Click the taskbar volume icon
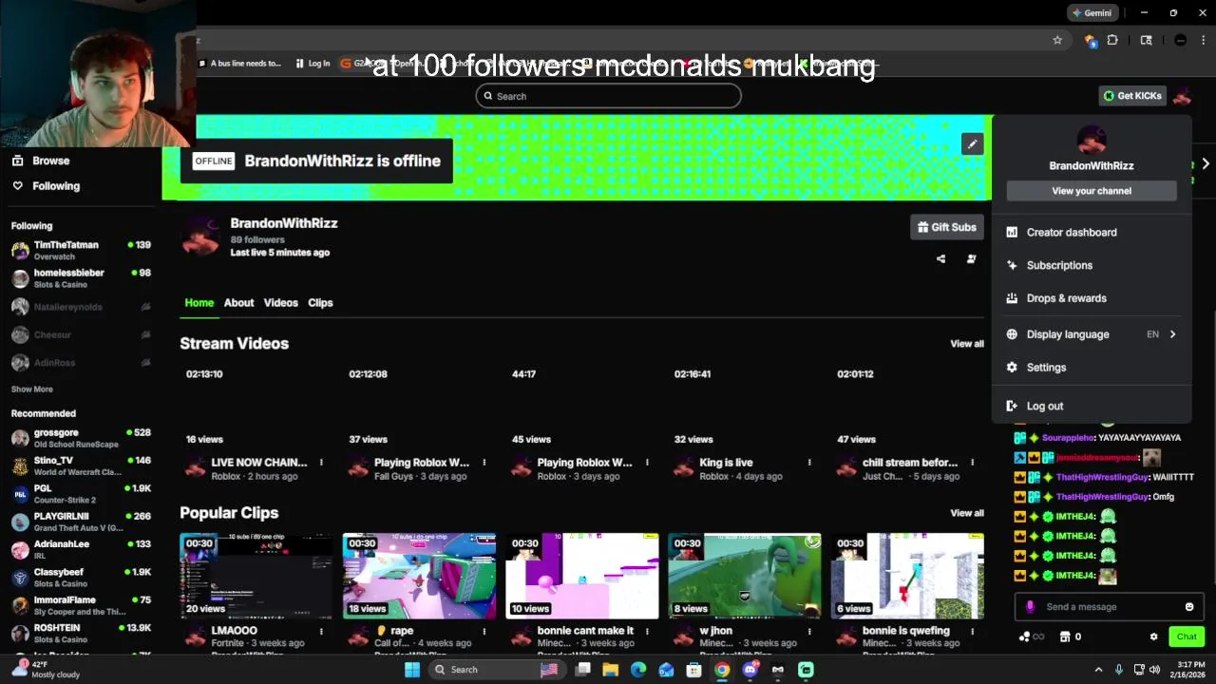The width and height of the screenshot is (1216, 684). (x=1155, y=670)
